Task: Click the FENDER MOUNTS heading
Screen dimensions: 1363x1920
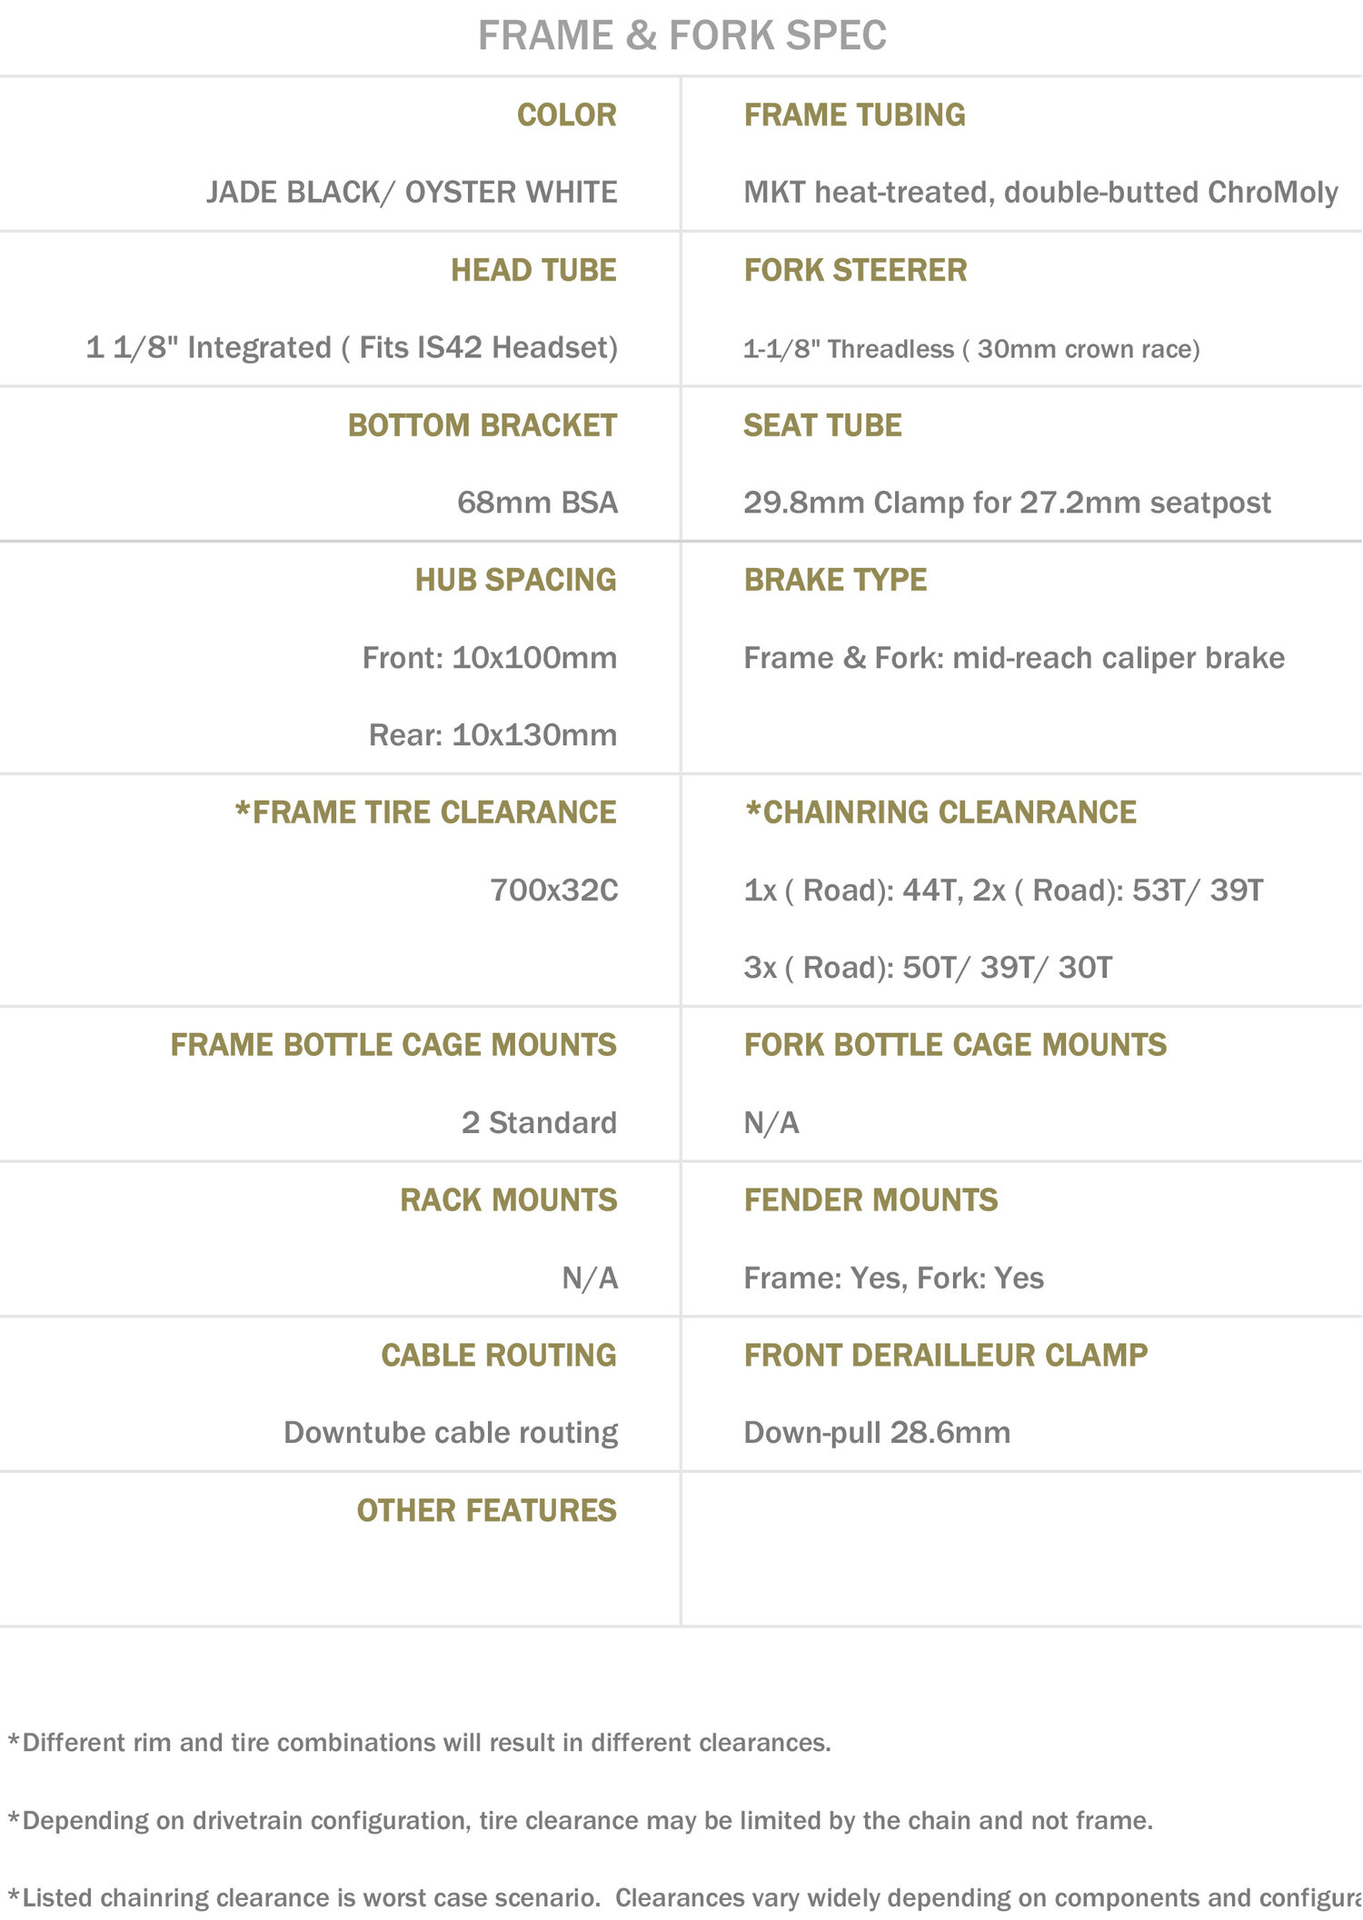Action: click(x=871, y=1200)
